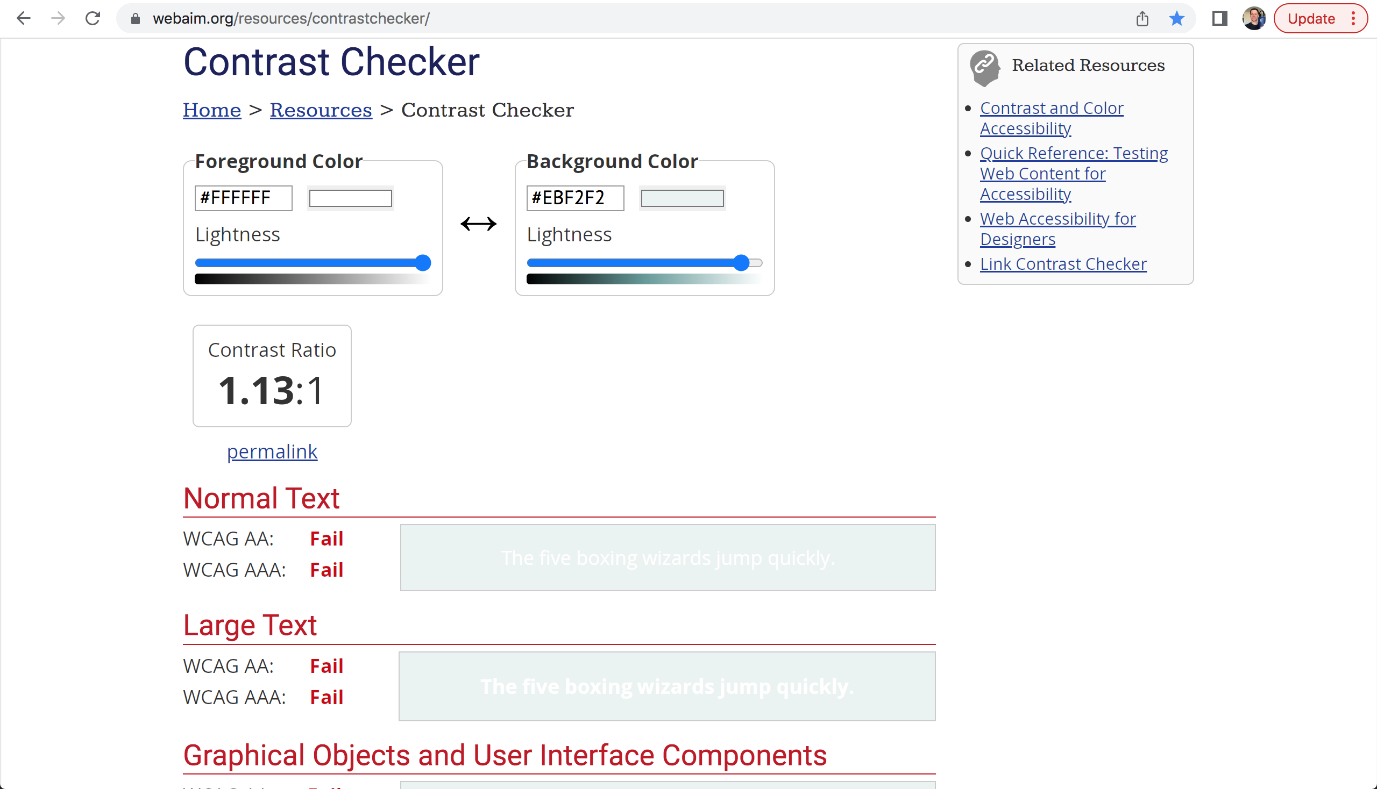Click the background hex input field
Screen dimensions: 1377x789
(x=575, y=198)
